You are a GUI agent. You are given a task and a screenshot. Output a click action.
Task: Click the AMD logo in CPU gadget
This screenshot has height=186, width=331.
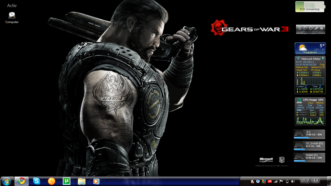[299, 101]
